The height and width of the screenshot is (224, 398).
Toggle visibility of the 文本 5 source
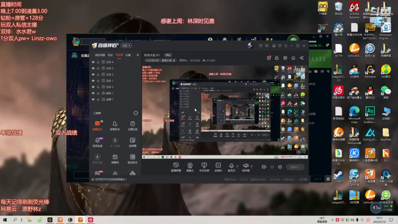[93, 68]
